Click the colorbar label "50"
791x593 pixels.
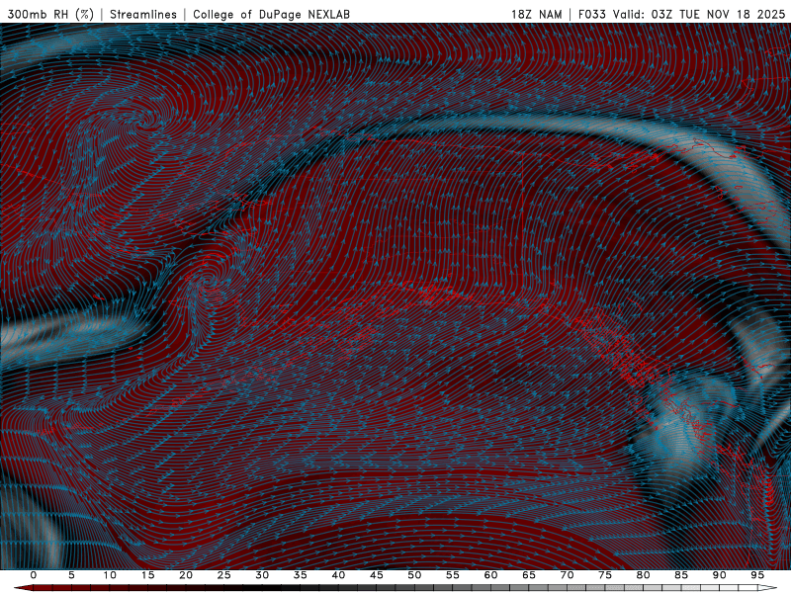point(414,575)
